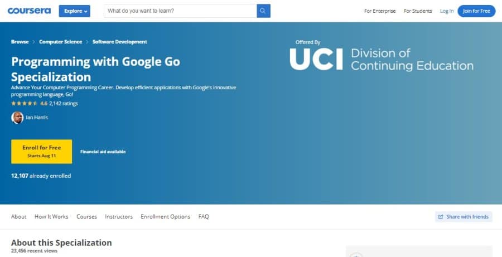502x257 pixels.
Task: Click the '2,142 ratings' text
Action: click(x=64, y=103)
